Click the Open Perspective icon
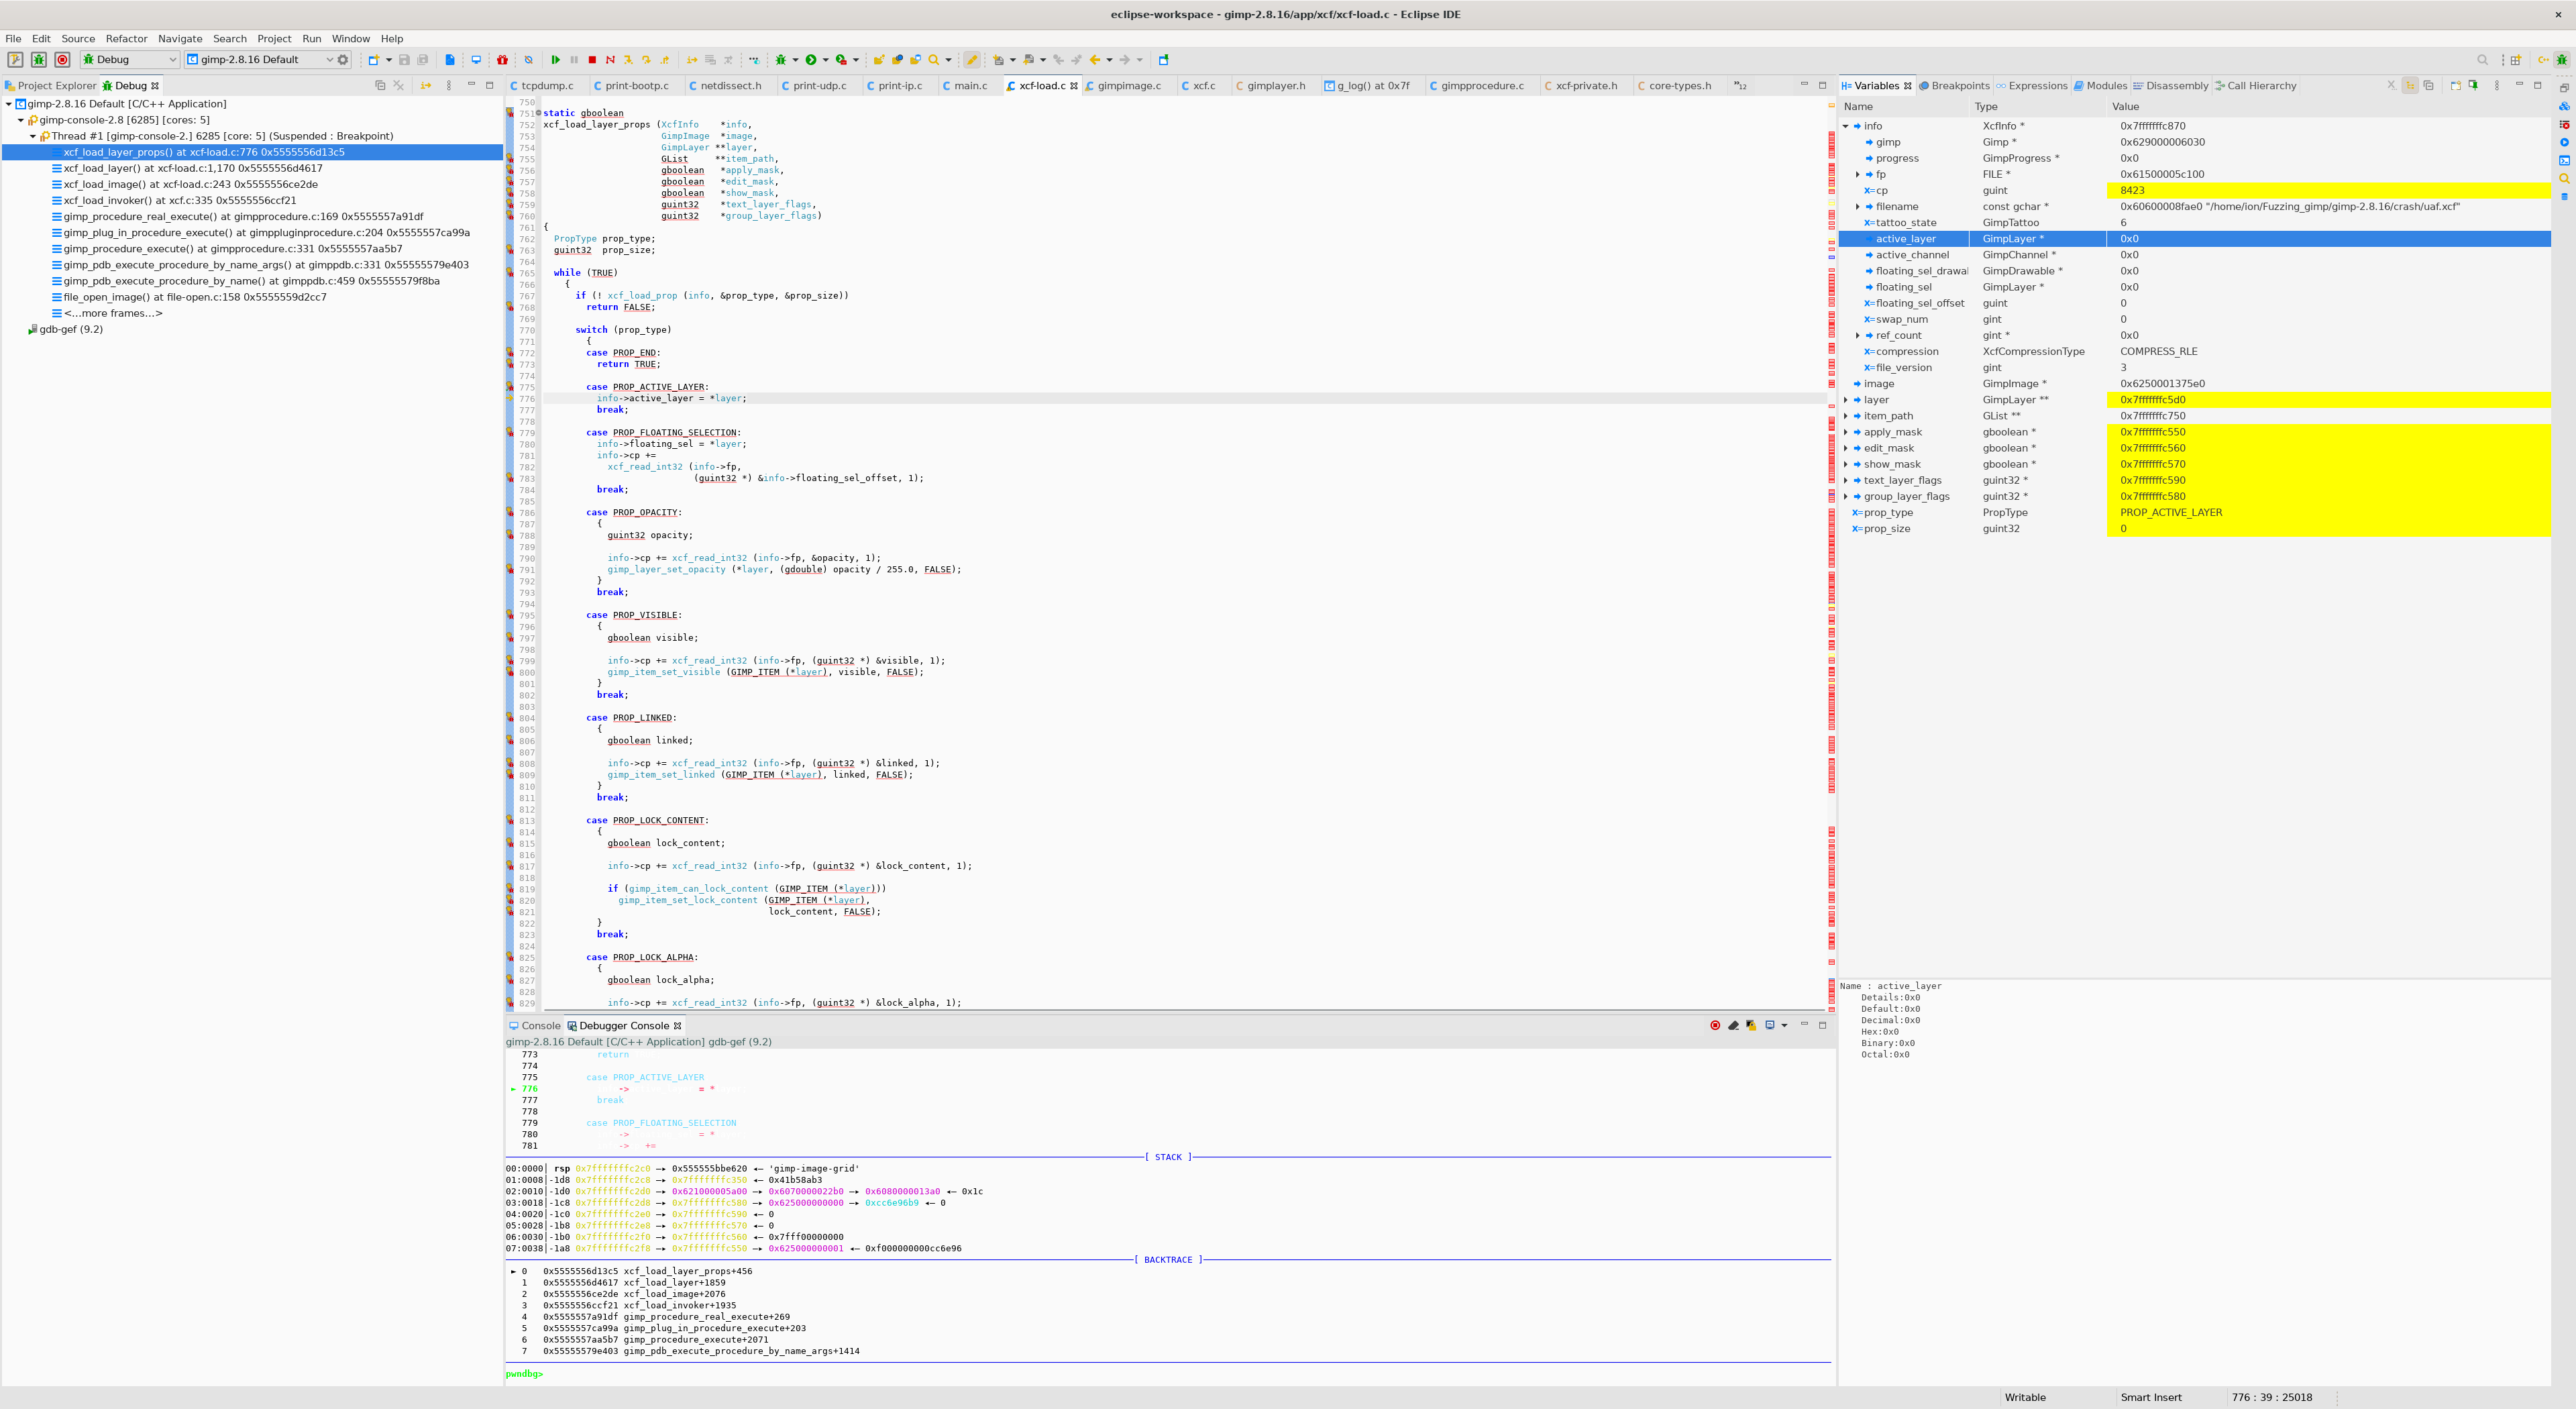This screenshot has width=2576, height=1409. (2516, 60)
